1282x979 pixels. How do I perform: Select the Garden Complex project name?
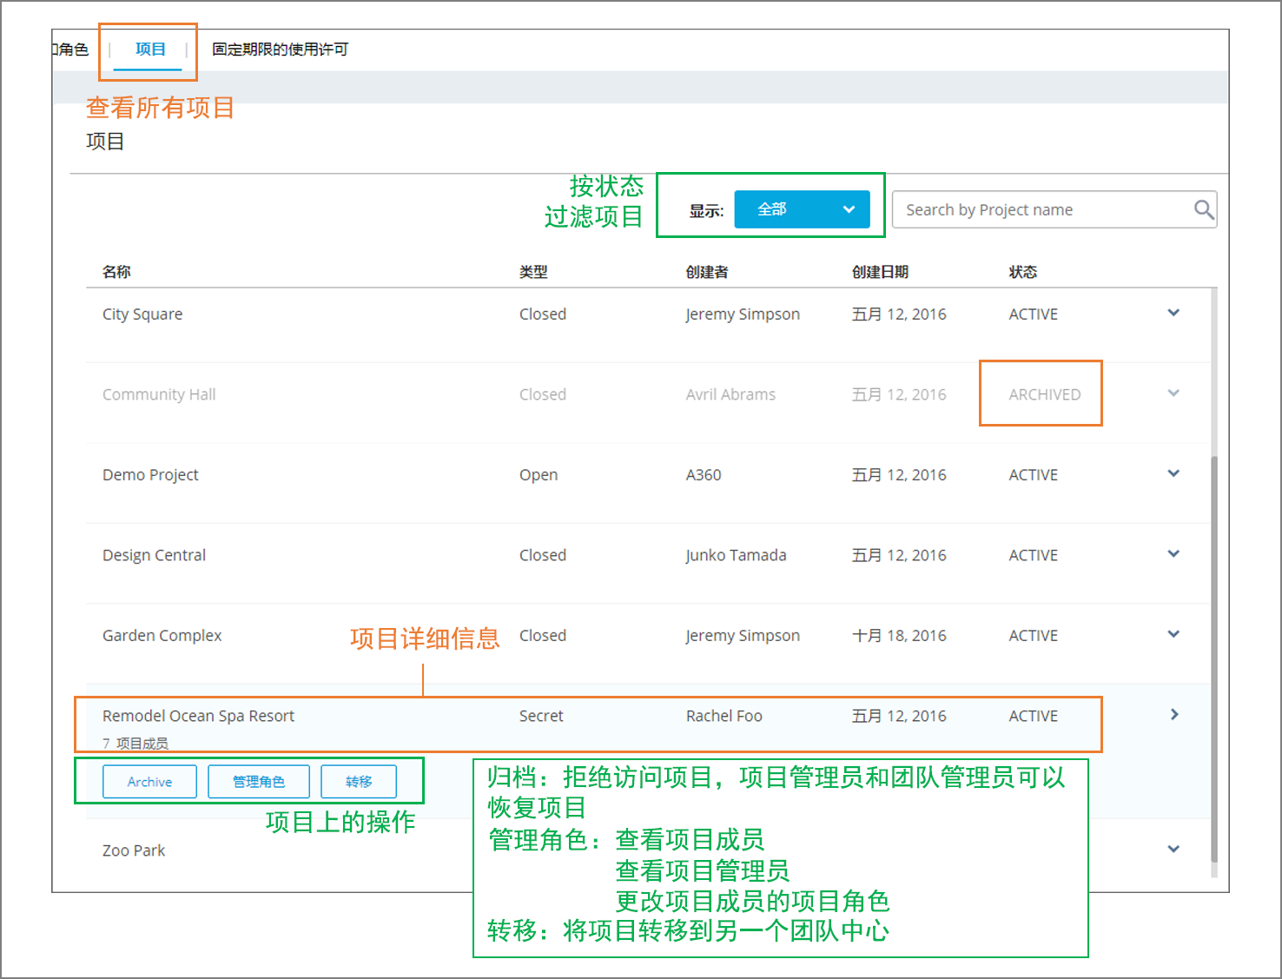(162, 636)
